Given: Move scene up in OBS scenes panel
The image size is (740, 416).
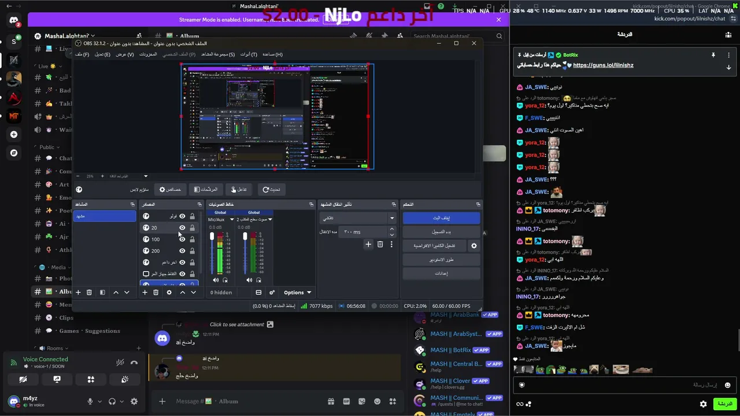Looking at the screenshot, I should (x=116, y=292).
